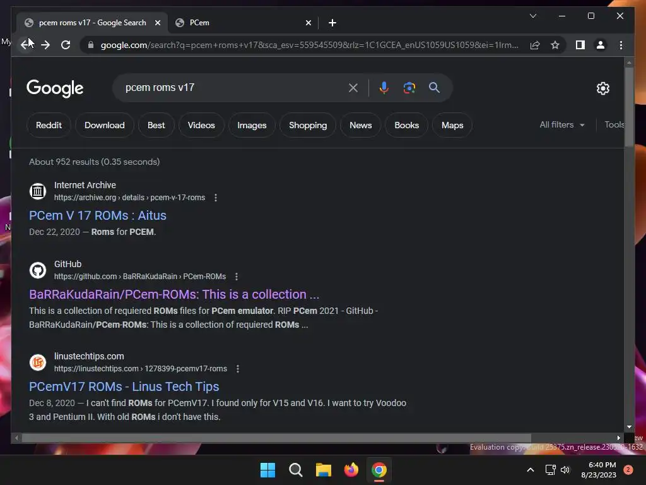Open the Windows Start menu
Image resolution: width=646 pixels, height=485 pixels.
267,470
